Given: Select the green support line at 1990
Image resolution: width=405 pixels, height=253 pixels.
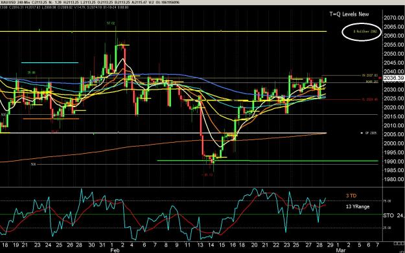Looking at the screenshot, I should click(268, 161).
